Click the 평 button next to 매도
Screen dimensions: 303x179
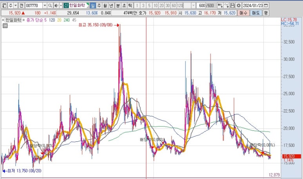coord(266,13)
